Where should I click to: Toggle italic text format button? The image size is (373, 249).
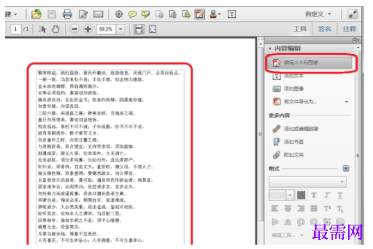pyautogui.click(x=327, y=195)
